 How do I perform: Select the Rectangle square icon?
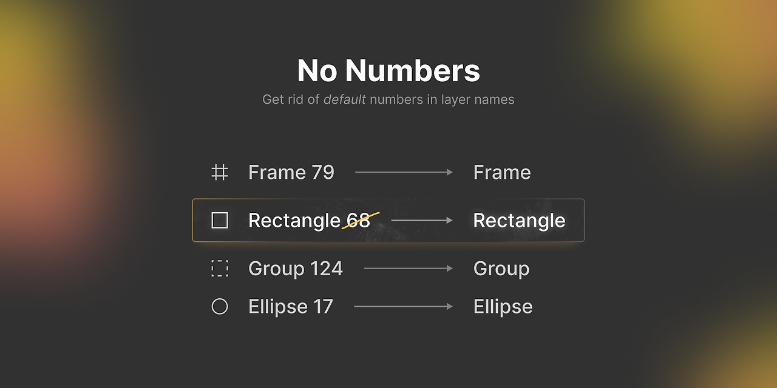click(220, 220)
